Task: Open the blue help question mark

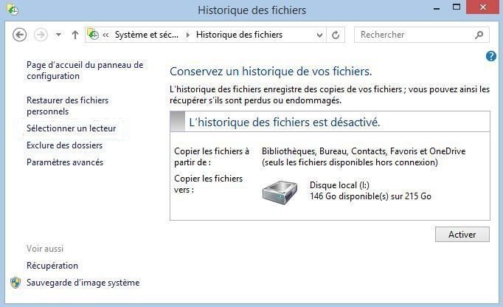Action: tap(491, 56)
